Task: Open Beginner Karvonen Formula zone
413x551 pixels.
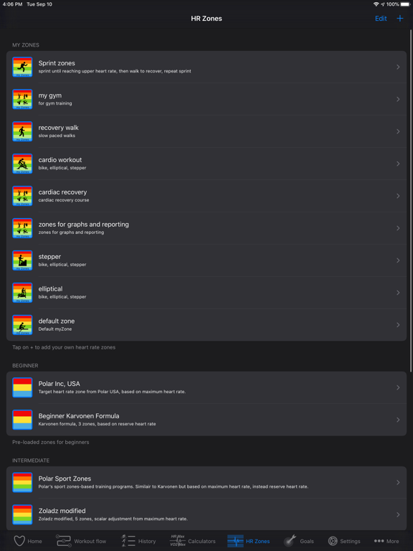Action: (206, 420)
